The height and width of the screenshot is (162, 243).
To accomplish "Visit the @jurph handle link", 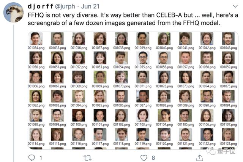I will pyautogui.click(x=65, y=6).
